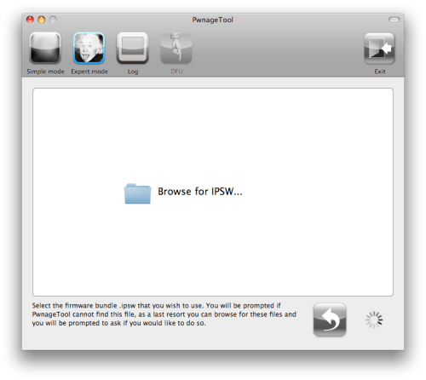The width and height of the screenshot is (426, 380).
Task: Click the firmware bundle instruction text
Action: point(164,314)
